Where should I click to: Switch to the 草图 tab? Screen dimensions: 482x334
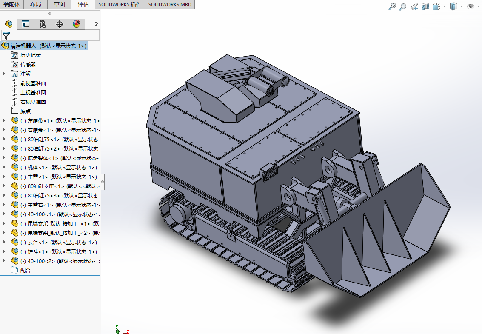(x=59, y=4)
